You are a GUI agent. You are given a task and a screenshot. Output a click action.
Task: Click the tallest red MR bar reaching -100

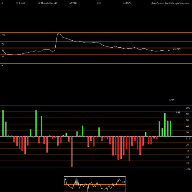tap(72, 152)
